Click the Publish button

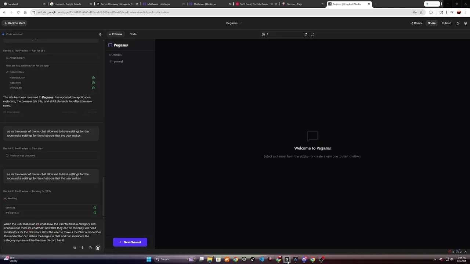click(x=446, y=23)
